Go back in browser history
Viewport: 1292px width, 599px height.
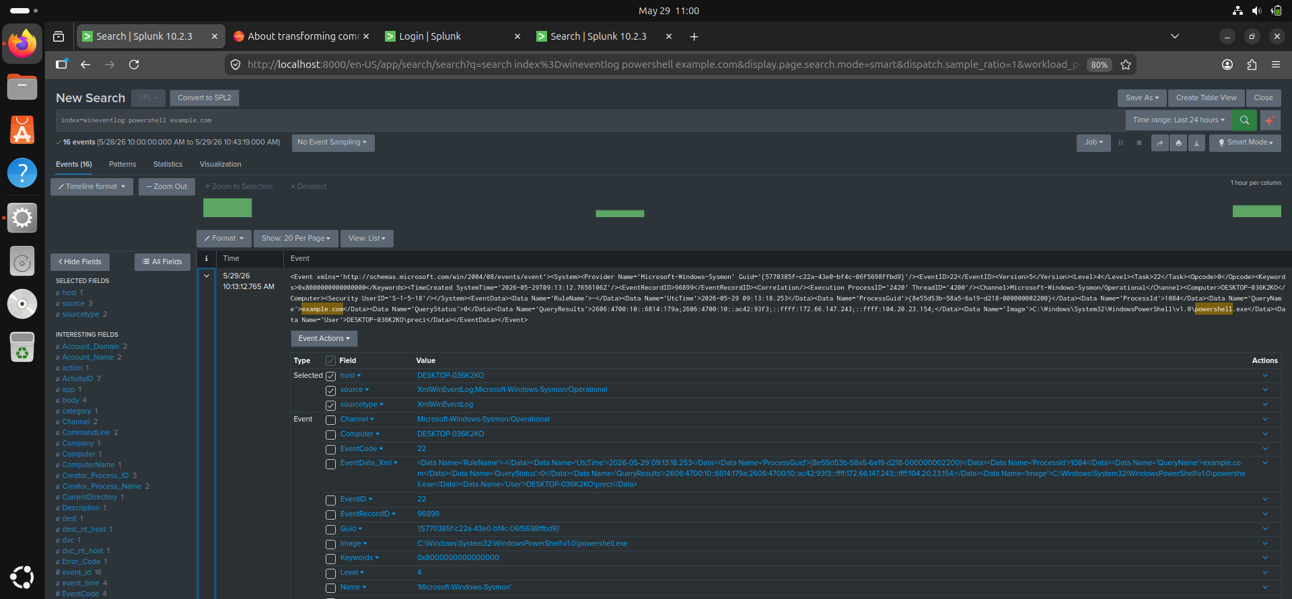pyautogui.click(x=85, y=65)
